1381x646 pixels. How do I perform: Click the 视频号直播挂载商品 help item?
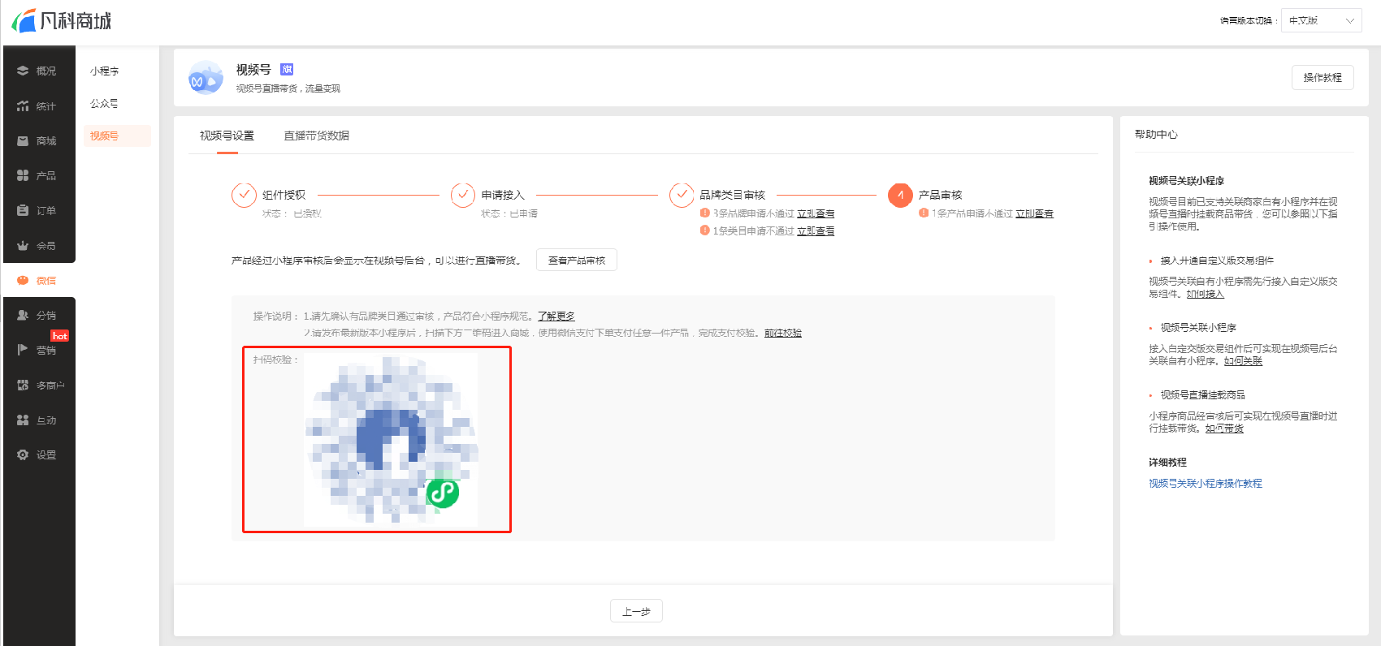(1202, 395)
